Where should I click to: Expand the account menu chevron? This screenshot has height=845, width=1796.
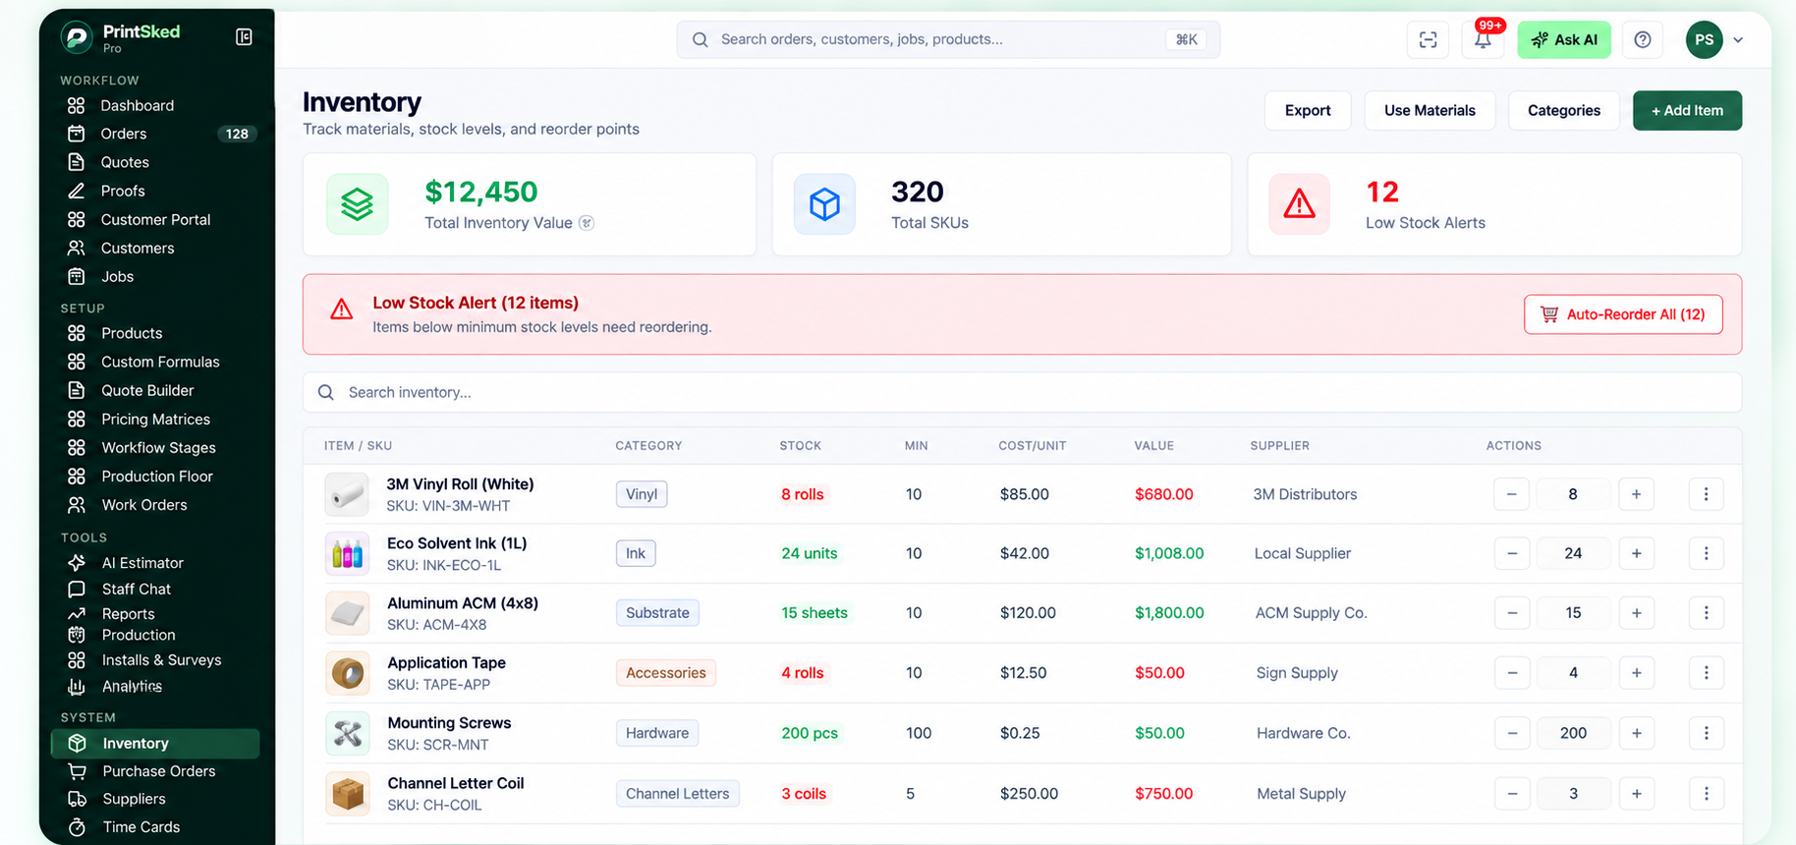(x=1738, y=40)
